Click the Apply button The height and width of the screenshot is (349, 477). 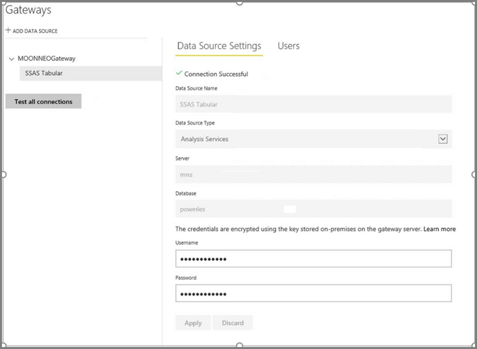[193, 323]
